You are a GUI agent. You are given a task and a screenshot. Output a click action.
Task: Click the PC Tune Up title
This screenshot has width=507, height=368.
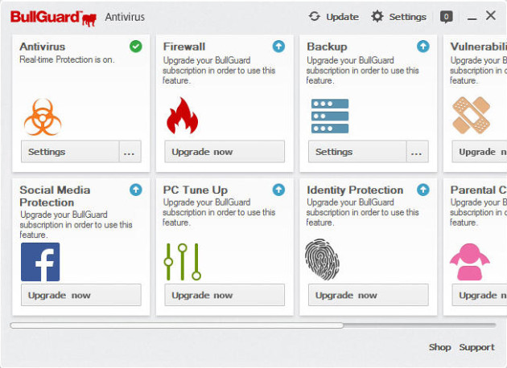(196, 190)
